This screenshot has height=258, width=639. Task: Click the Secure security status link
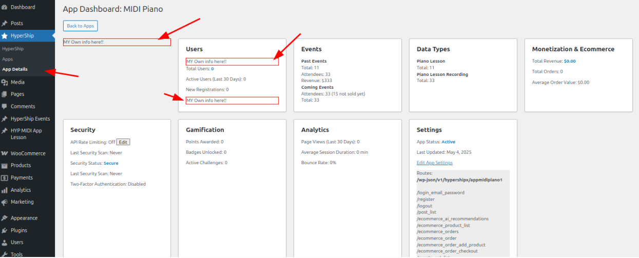(x=111, y=163)
